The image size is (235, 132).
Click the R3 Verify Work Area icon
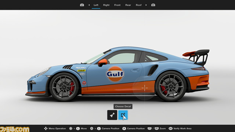[170, 128]
